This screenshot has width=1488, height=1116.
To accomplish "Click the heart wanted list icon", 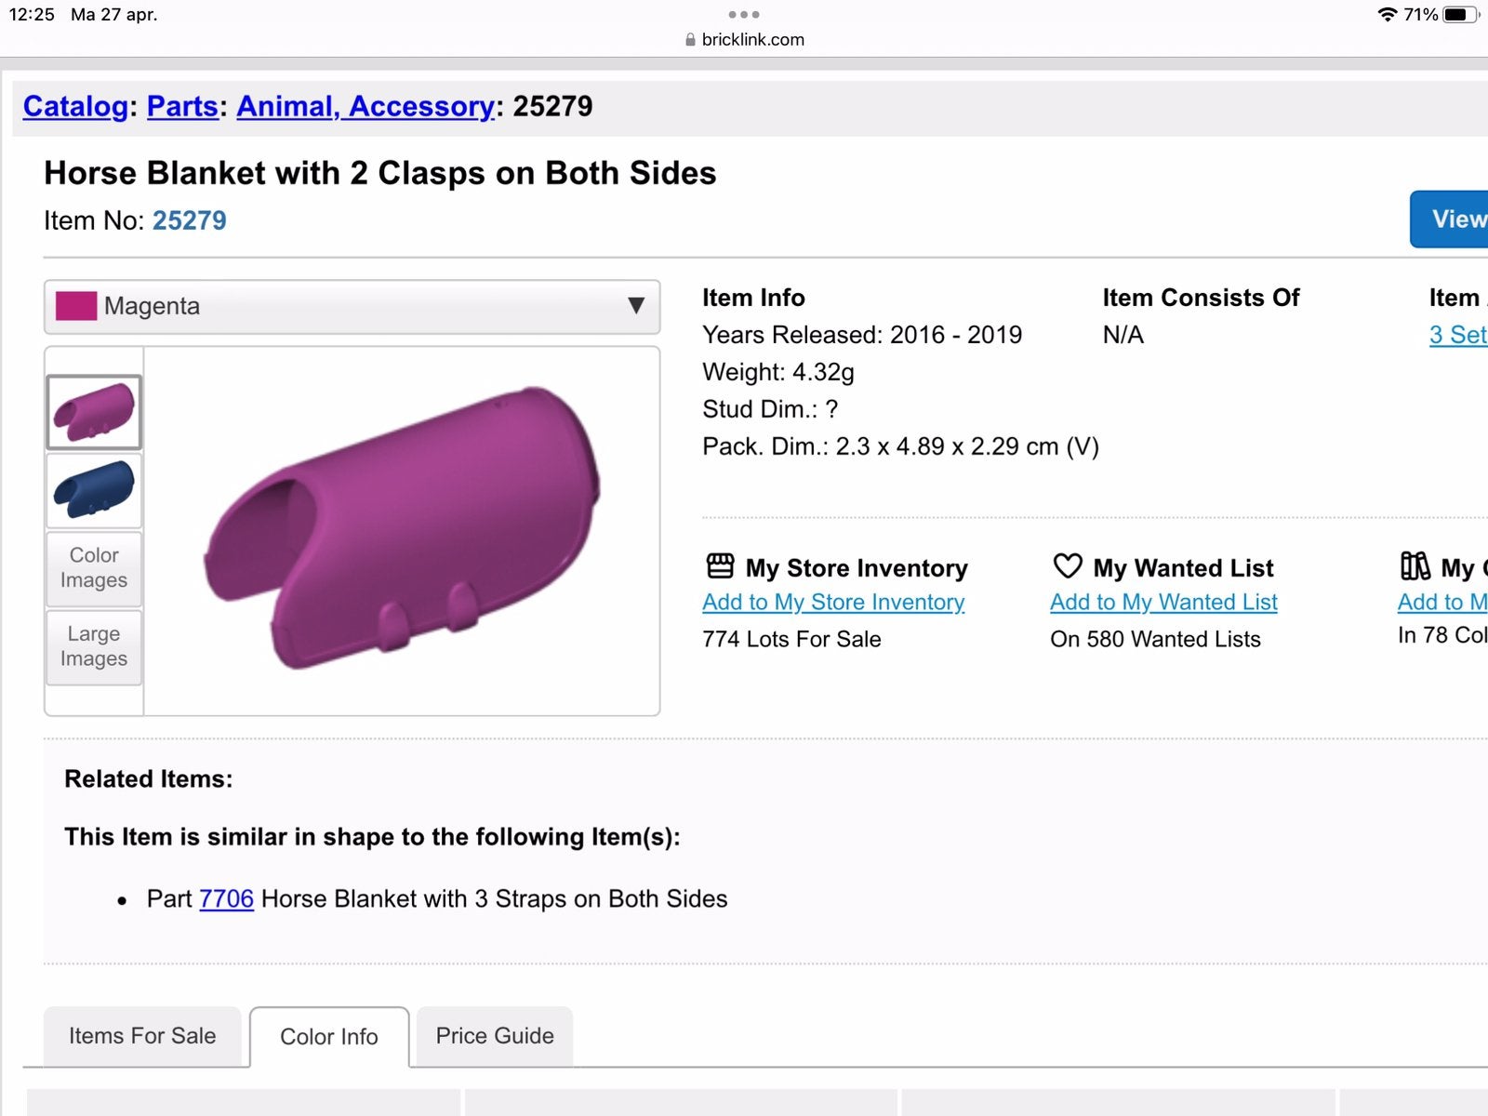I will (x=1068, y=566).
